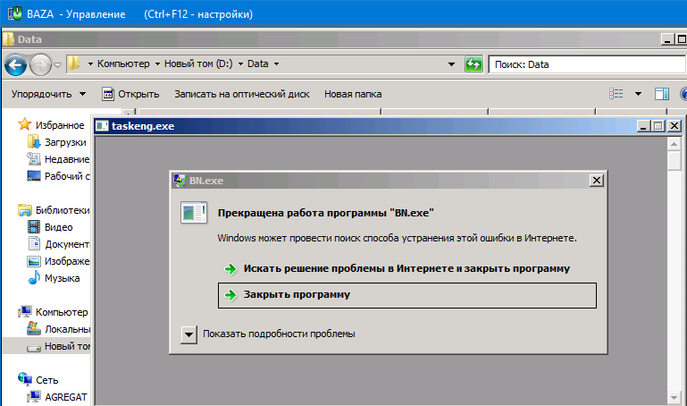Click the Загрузки folder icon

pyautogui.click(x=34, y=142)
